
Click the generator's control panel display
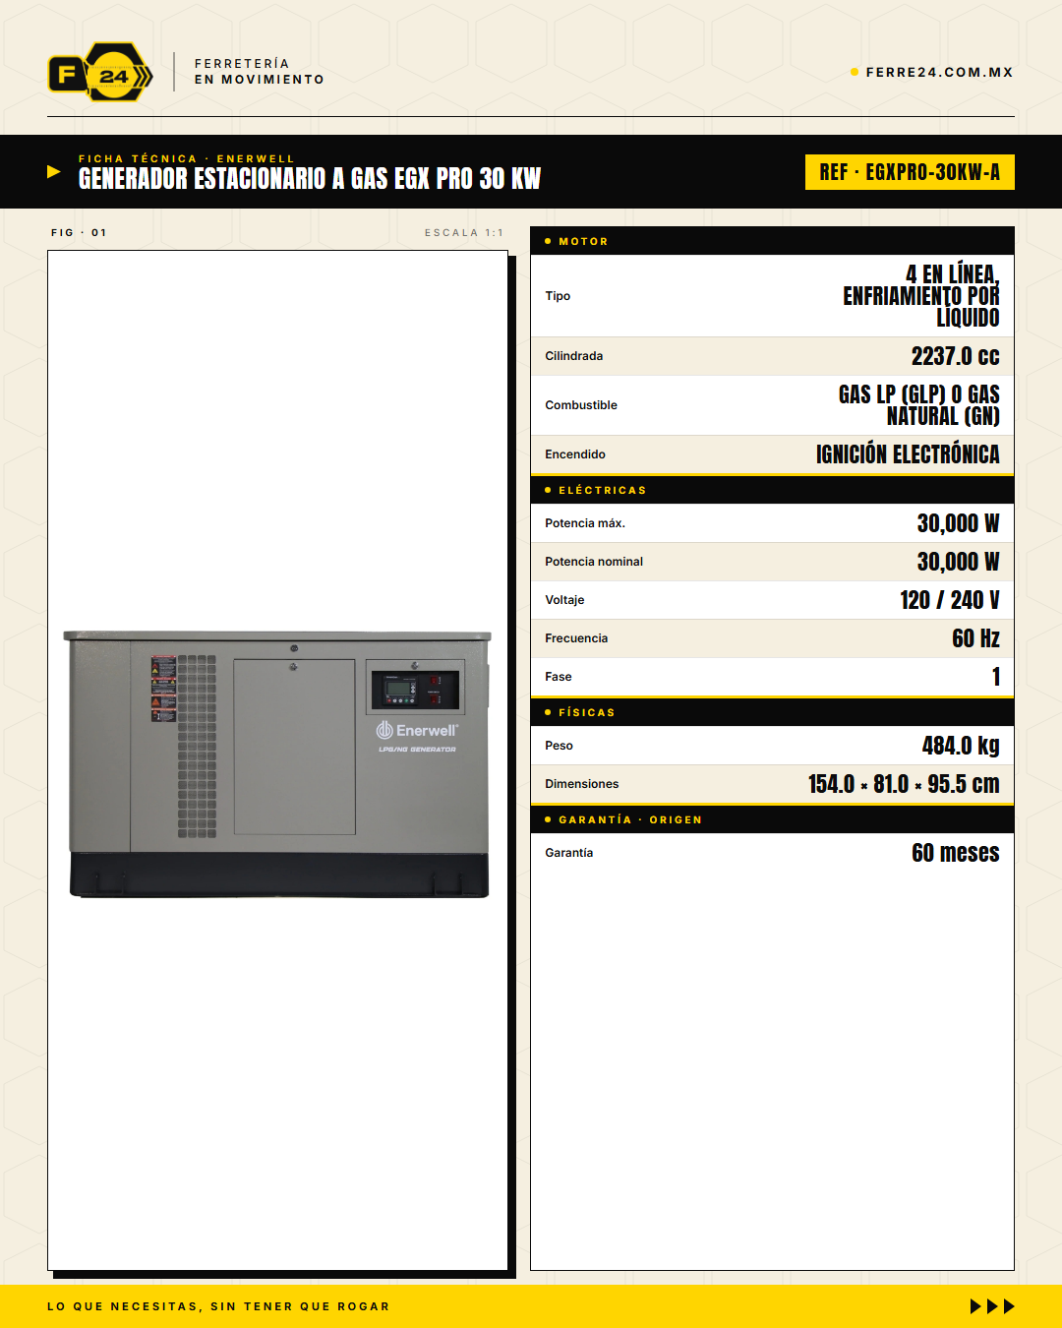click(x=400, y=691)
